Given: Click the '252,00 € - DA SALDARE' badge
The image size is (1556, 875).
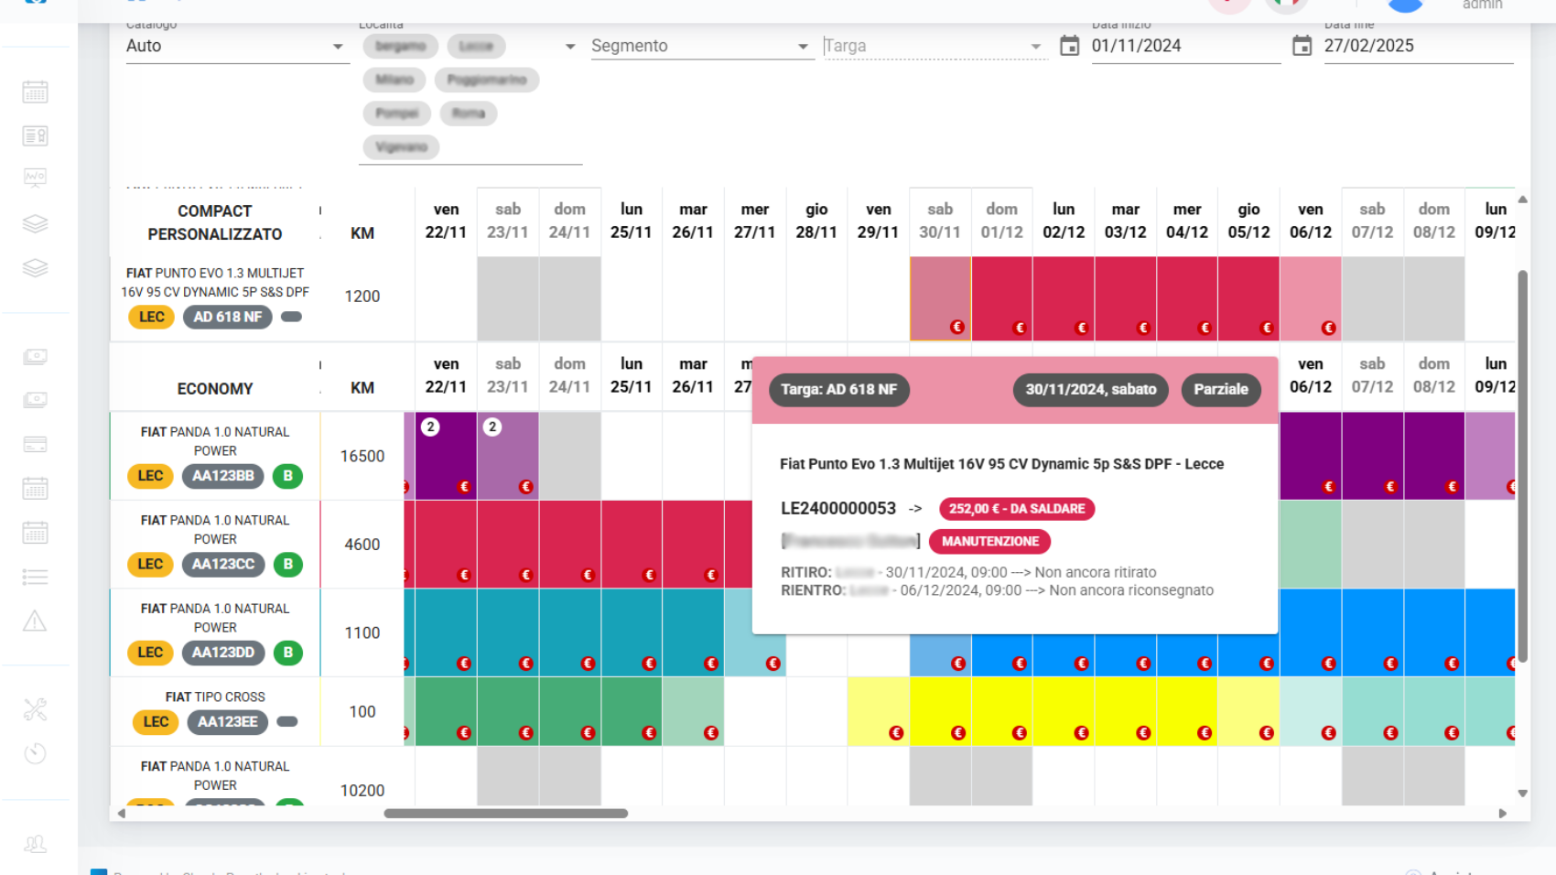Looking at the screenshot, I should 1016,509.
